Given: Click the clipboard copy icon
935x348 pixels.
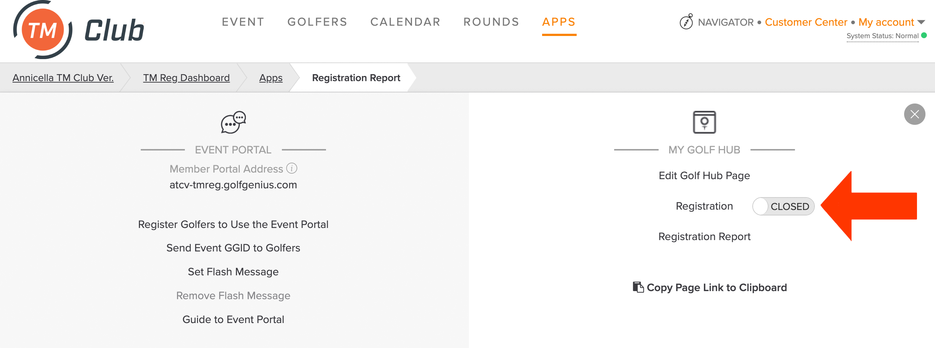Looking at the screenshot, I should 638,287.
